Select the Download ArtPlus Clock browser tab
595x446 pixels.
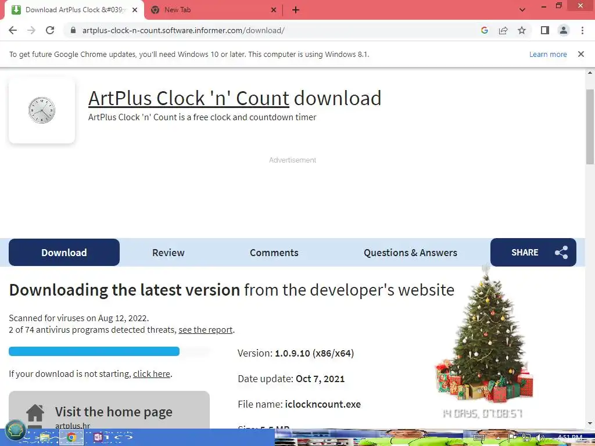pos(74,10)
